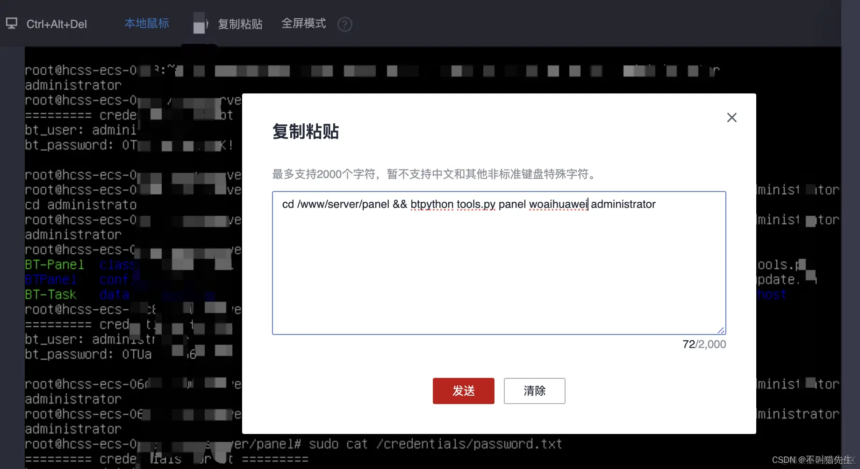Click 发送 to send the pasted command
Screen dimensions: 860x469
coord(463,391)
